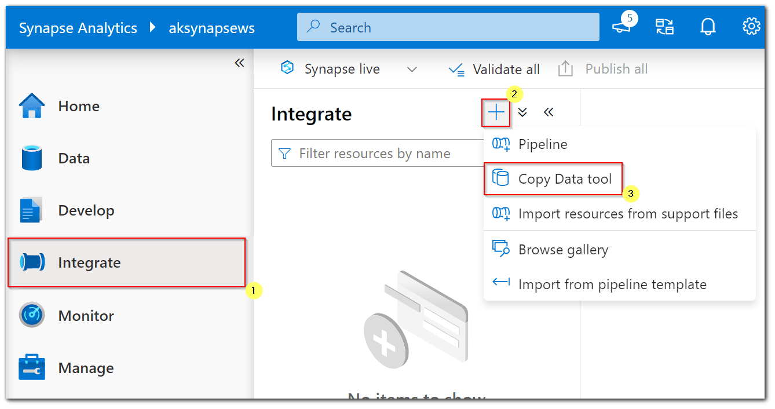Select Import resources from support files

[x=620, y=214]
